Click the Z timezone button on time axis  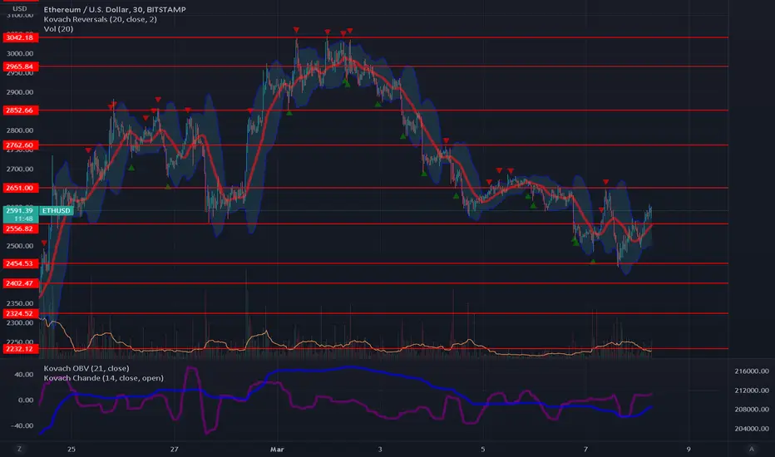click(20, 449)
